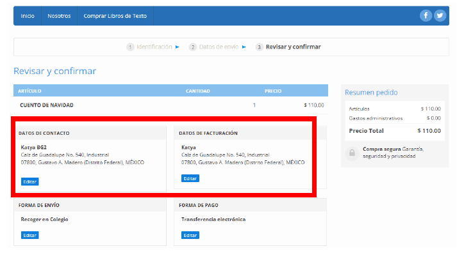The height and width of the screenshot is (253, 473).
Task: Click the ARTÍCULO column header
Action: (29, 91)
